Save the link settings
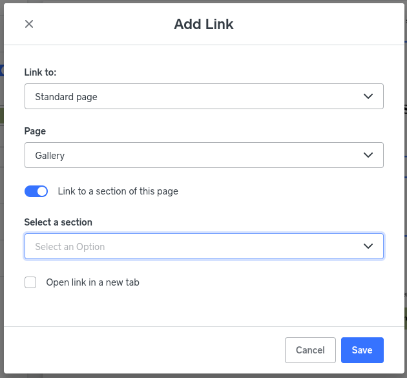This screenshot has width=407, height=378. click(x=362, y=350)
